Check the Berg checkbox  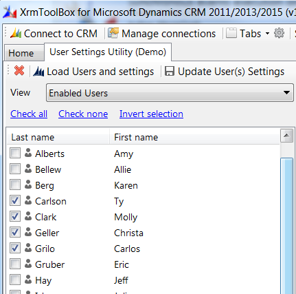[x=15, y=185]
